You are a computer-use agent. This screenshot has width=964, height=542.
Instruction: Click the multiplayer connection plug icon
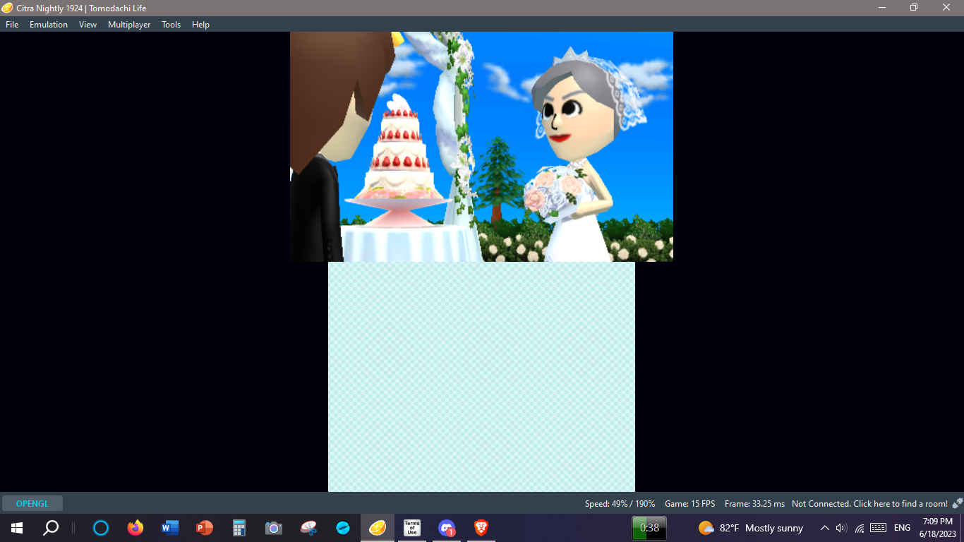point(957,503)
